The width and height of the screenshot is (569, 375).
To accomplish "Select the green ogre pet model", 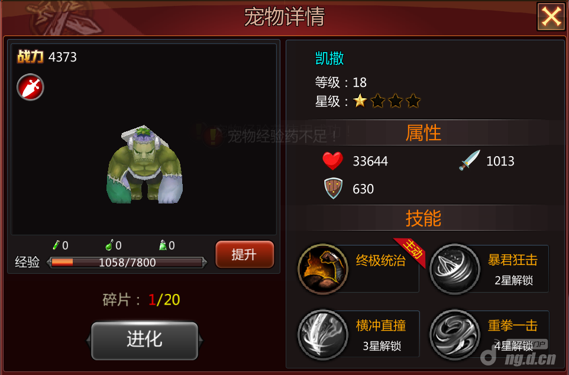I will click(144, 165).
